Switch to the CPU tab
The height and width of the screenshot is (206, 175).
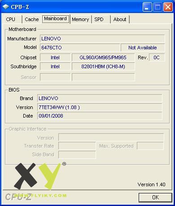click(x=13, y=19)
